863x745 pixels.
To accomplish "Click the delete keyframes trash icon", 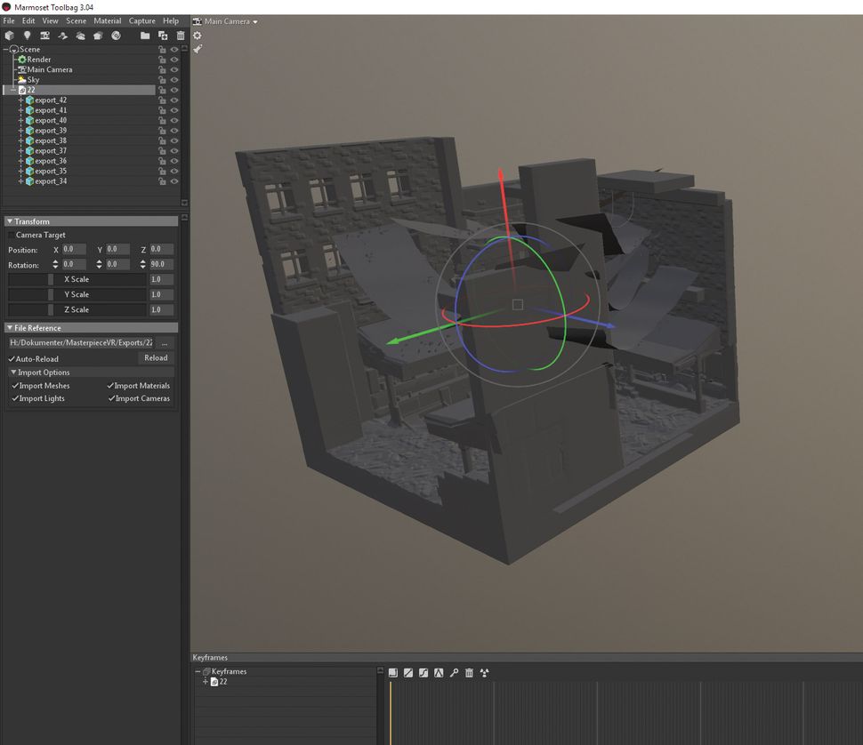I will click(469, 673).
